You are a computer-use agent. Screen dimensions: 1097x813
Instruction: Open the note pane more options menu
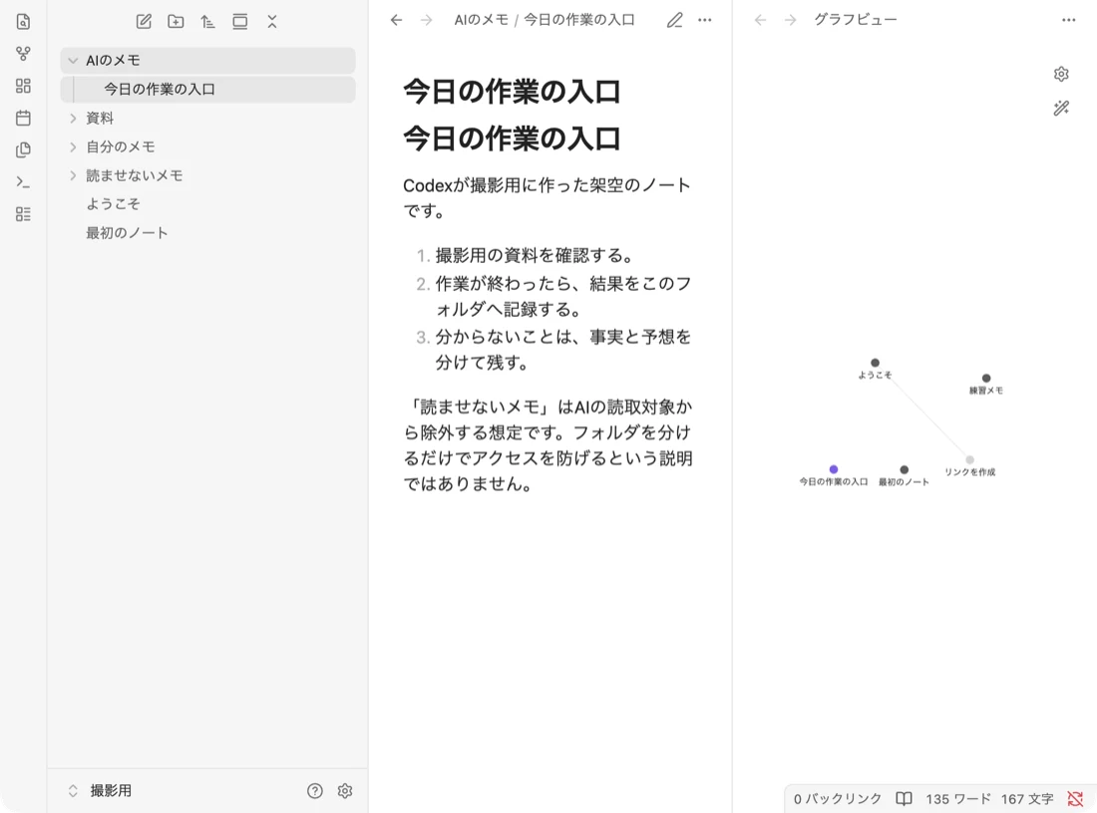coord(705,20)
